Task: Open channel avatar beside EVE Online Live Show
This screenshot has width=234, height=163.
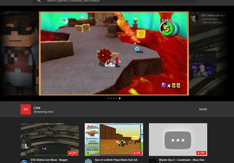Action: [24, 161]
